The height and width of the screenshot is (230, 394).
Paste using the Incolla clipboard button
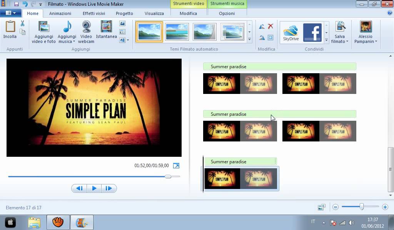10,30
